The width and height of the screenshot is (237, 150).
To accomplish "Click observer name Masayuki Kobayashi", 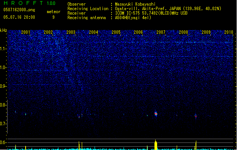I will (x=135, y=4).
